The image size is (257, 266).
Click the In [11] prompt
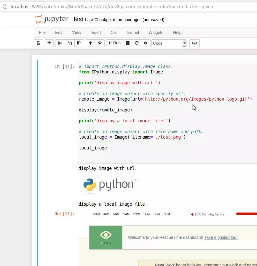click(64, 66)
